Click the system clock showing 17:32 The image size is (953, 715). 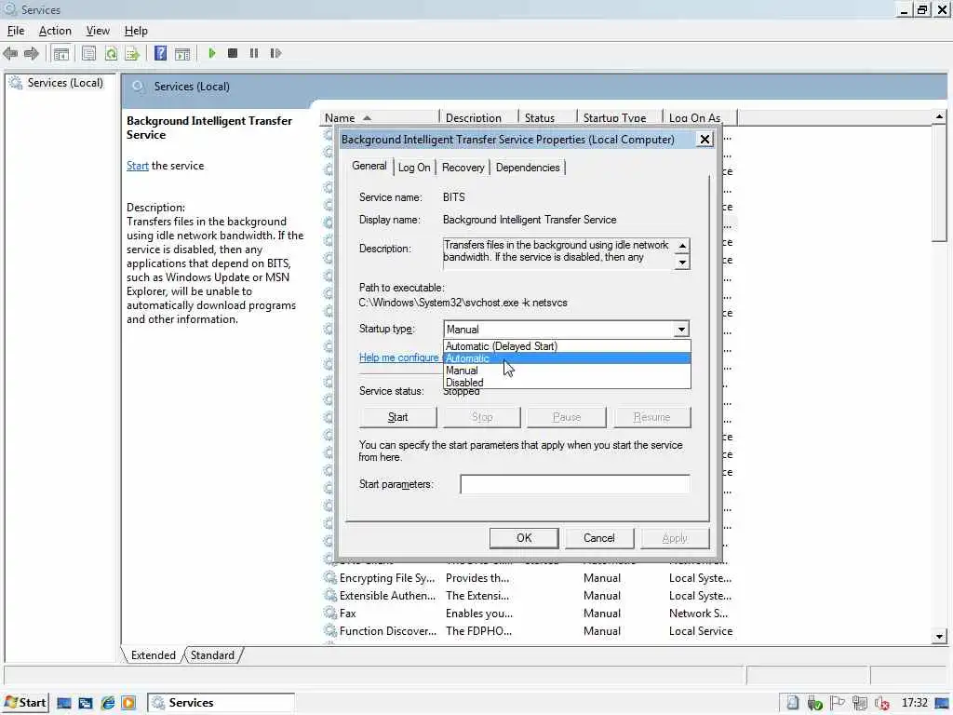pos(914,703)
